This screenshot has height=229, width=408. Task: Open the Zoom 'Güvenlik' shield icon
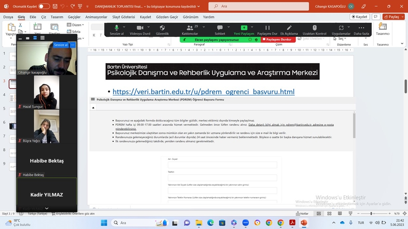(x=162, y=28)
